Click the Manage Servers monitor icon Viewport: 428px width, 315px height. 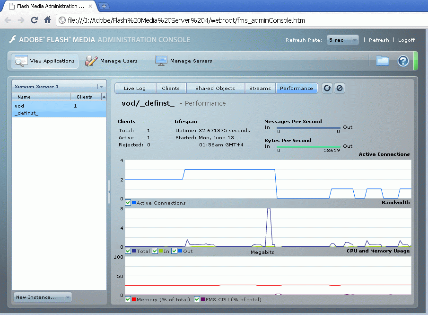click(161, 61)
